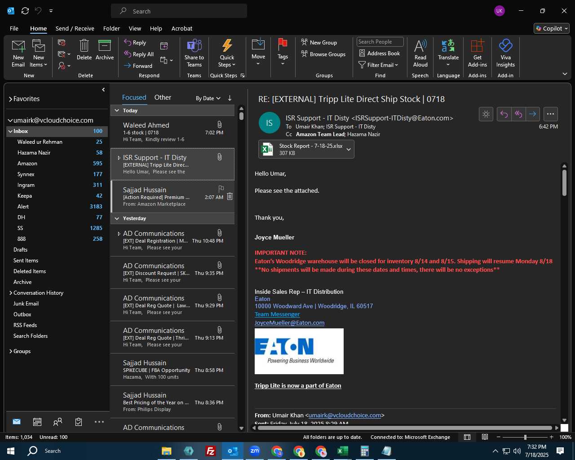This screenshot has height=460, width=575.
Task: Open JoyceMueller@Eaton.com email link
Action: (289, 323)
